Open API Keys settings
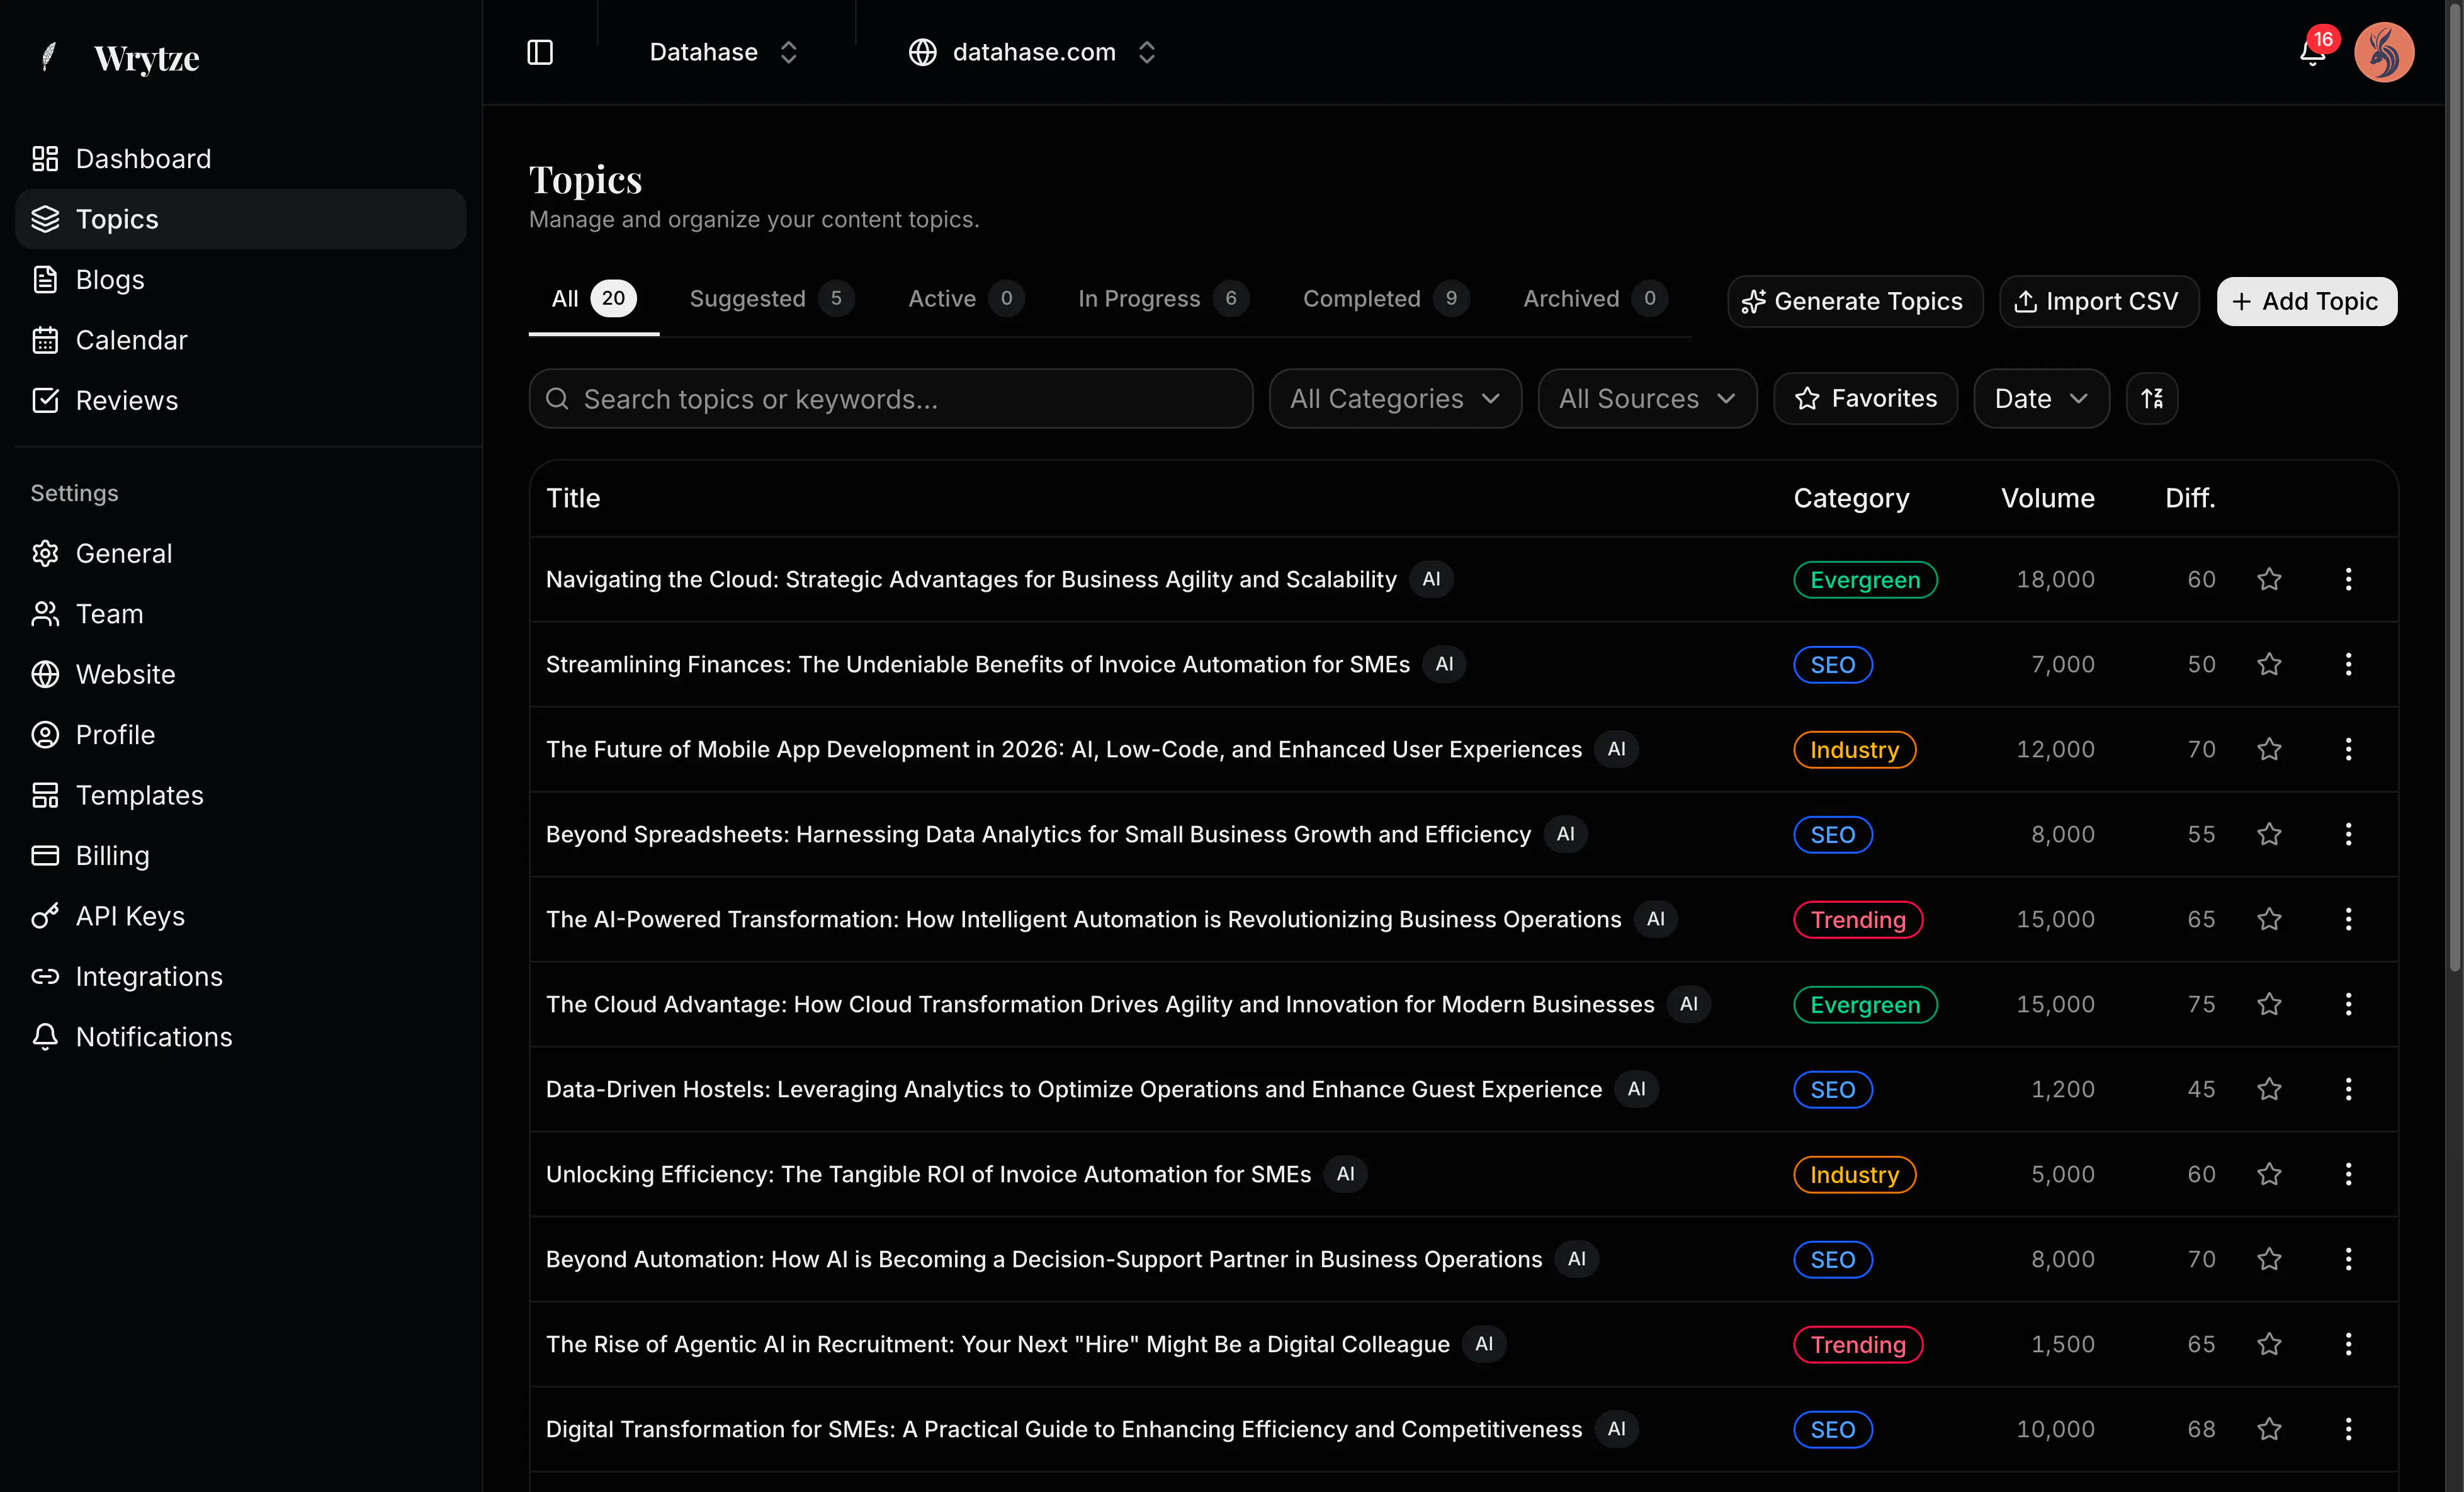Image resolution: width=2464 pixels, height=1492 pixels. tap(240, 917)
